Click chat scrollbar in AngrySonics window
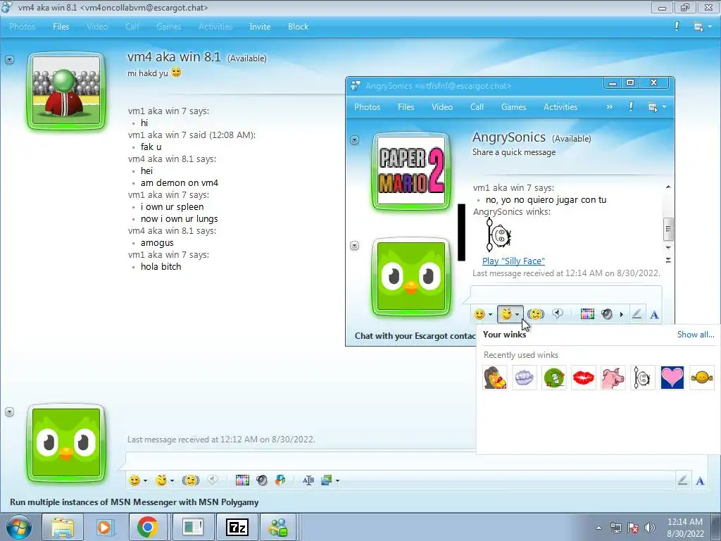Viewport: 721px width, 541px height. (x=668, y=230)
